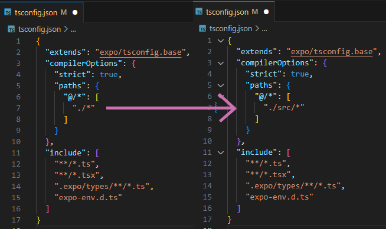Collapse root object at line 1, right editor

tap(221, 41)
